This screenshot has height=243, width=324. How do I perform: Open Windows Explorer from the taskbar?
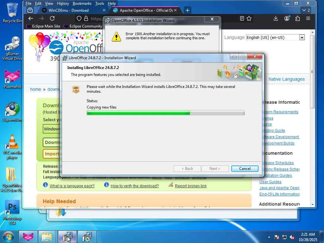(47, 237)
